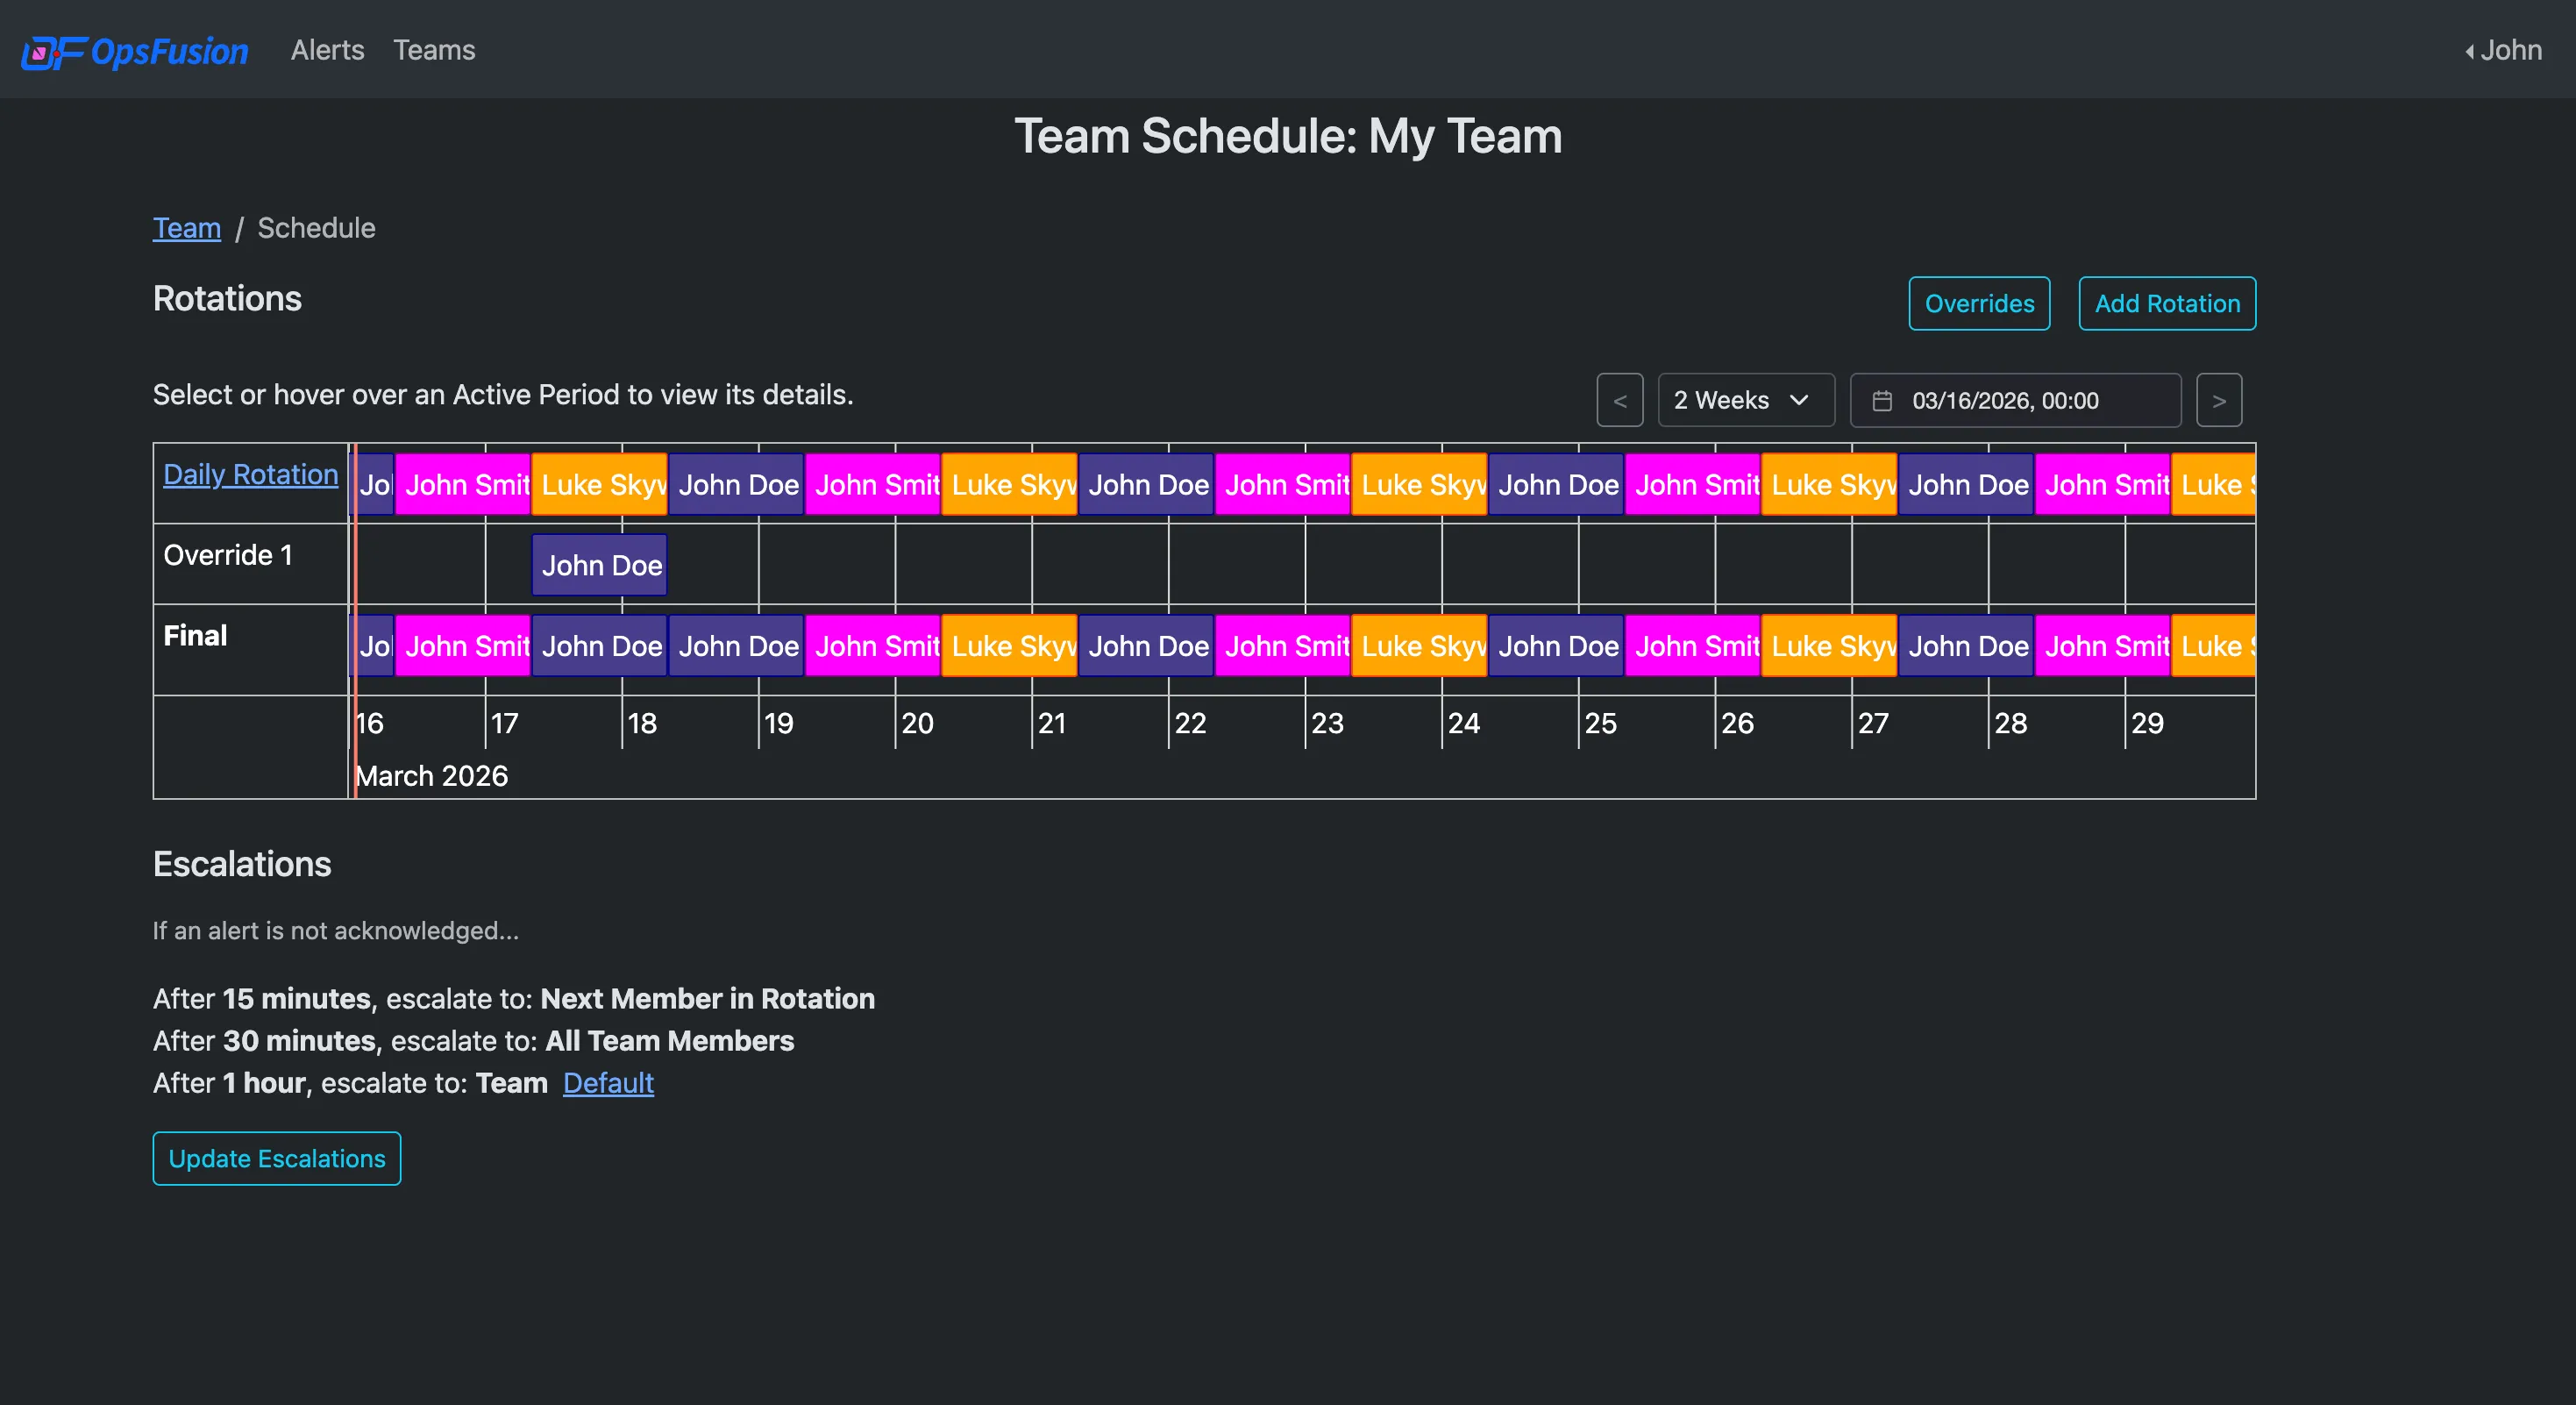This screenshot has width=2576, height=1405.
Task: Select Final row John Smith period on March 28
Action: coord(2103,646)
